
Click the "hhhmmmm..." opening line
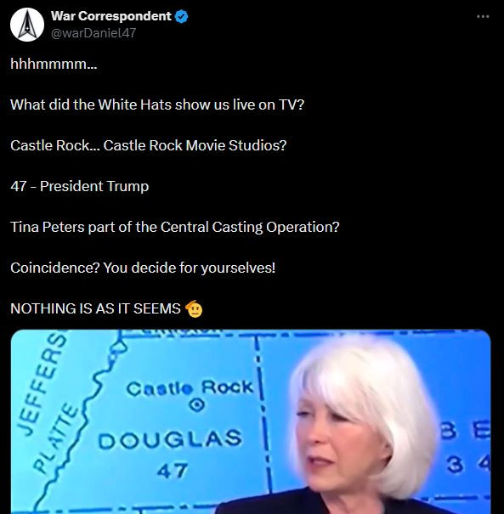click(54, 64)
